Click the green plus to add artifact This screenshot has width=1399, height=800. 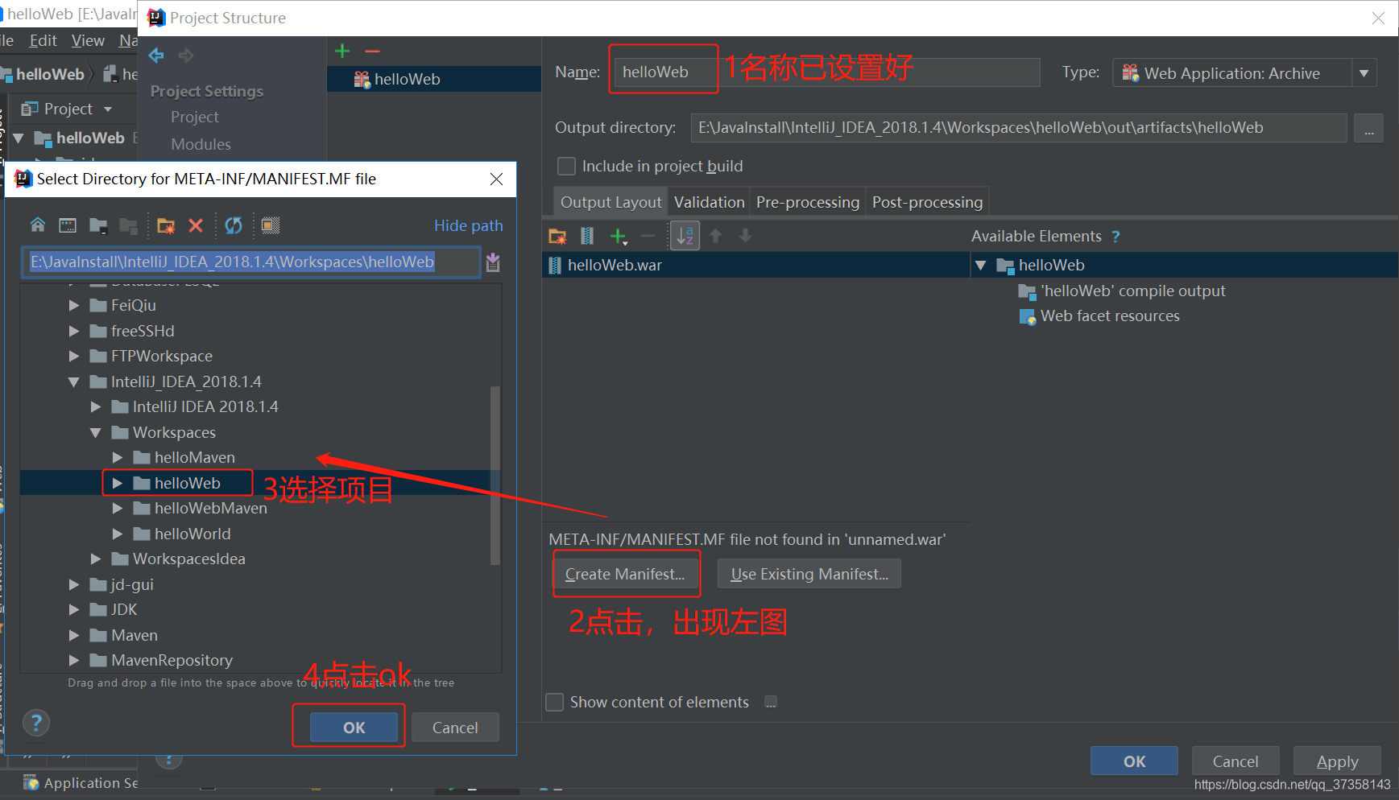coord(342,52)
